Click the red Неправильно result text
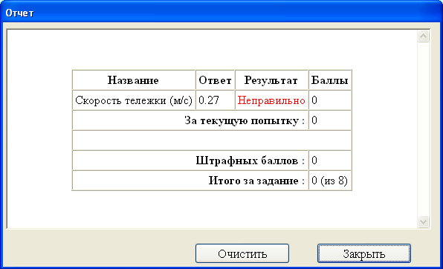 (271, 100)
